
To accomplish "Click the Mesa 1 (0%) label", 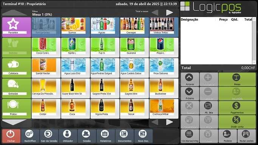I will (42, 14).
